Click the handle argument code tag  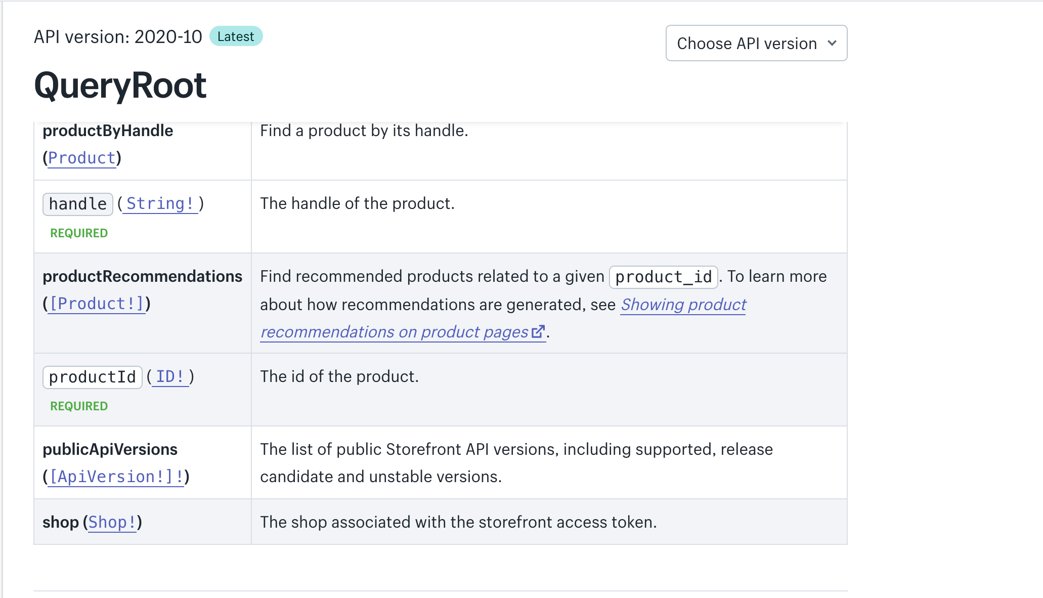tap(78, 204)
